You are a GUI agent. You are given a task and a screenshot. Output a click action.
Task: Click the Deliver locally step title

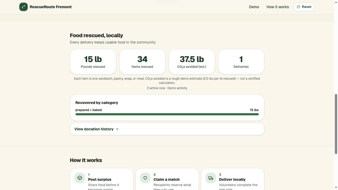(232, 180)
